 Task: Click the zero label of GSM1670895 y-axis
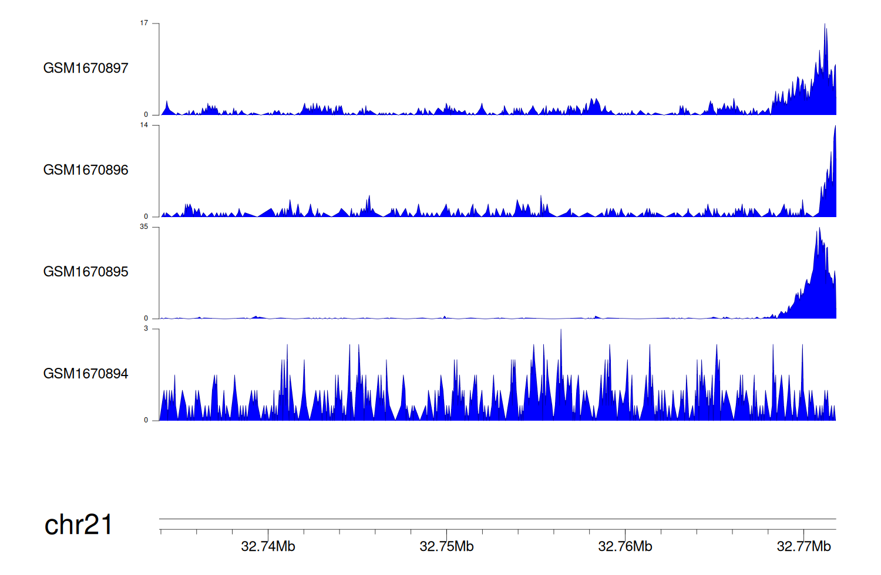click(x=146, y=319)
